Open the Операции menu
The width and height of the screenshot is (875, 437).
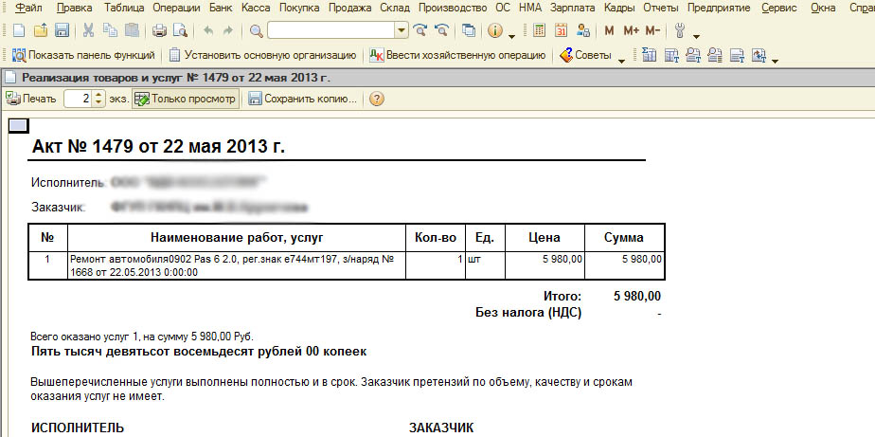point(175,8)
